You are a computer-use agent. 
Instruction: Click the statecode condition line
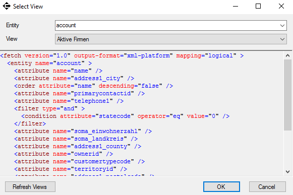click(x=126, y=116)
